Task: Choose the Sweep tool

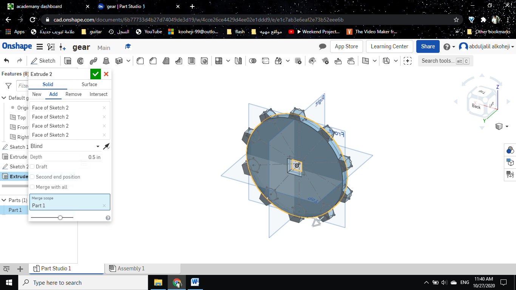Action: (x=94, y=61)
